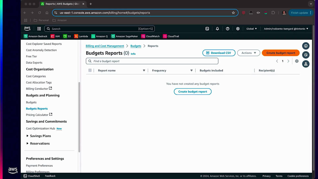Open table preferences gear icon
318x179 pixels.
(297, 61)
